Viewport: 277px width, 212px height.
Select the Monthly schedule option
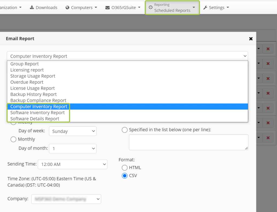point(13,139)
